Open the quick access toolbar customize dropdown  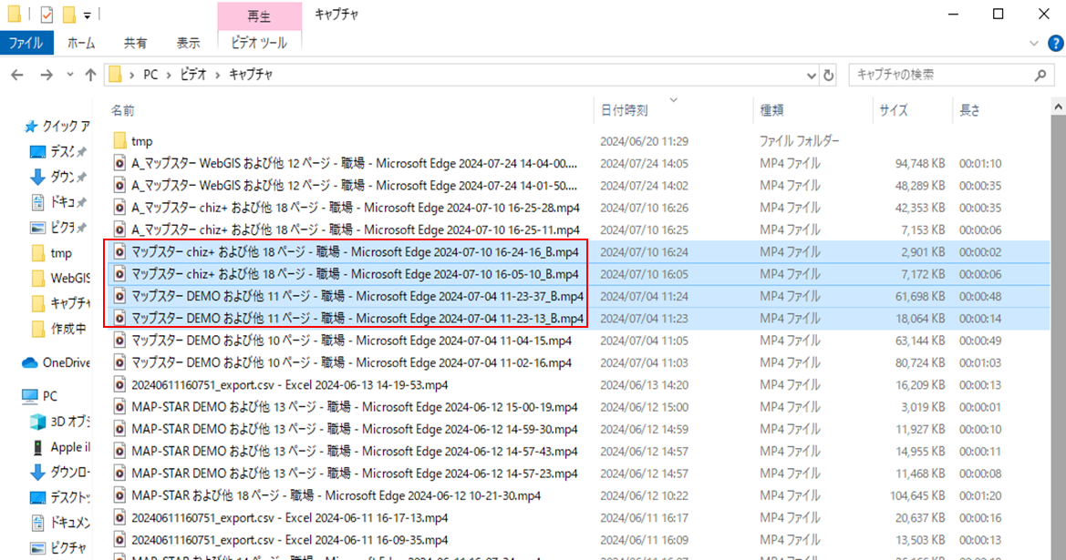87,15
